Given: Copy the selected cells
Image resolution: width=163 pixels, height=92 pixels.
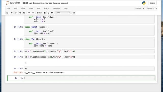Looking at the screenshot, I should 20,13.
